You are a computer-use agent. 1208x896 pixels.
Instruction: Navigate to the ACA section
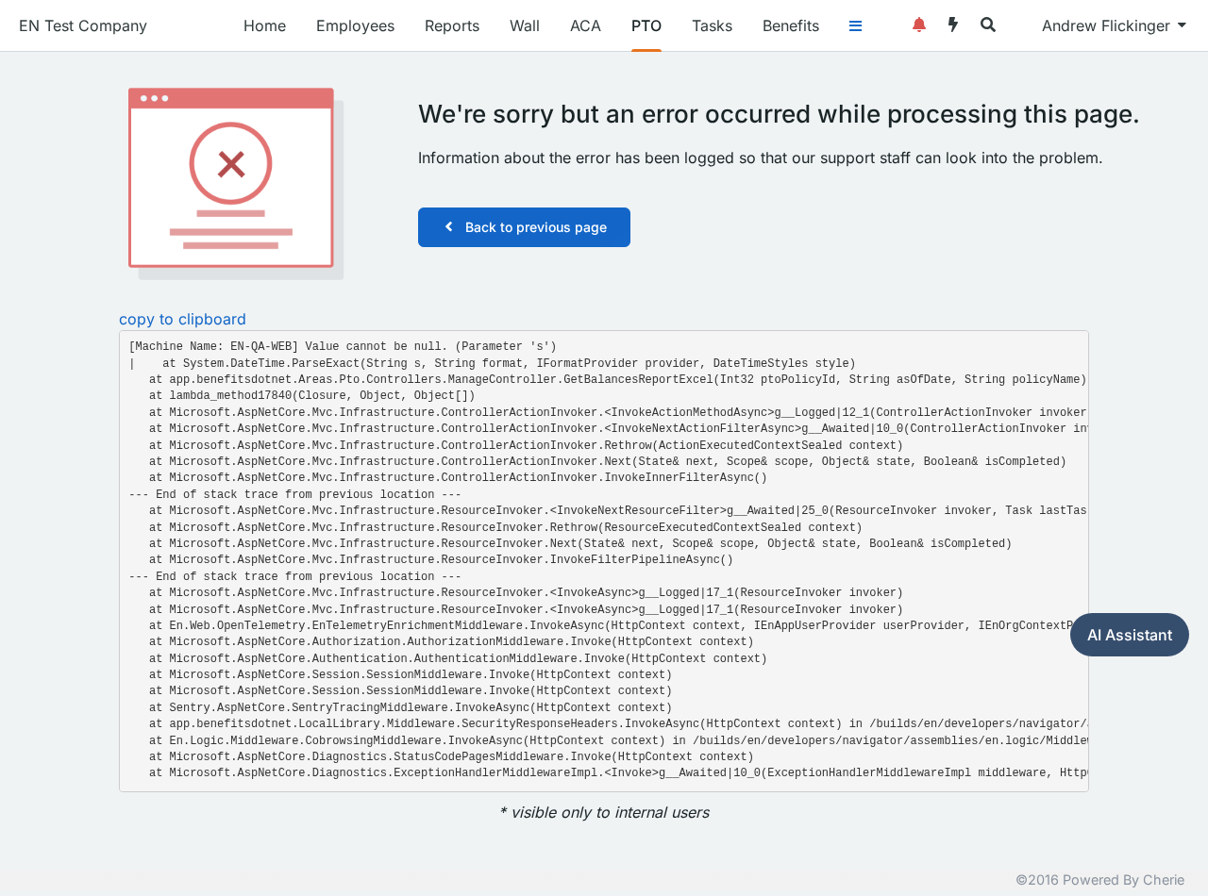pos(585,25)
